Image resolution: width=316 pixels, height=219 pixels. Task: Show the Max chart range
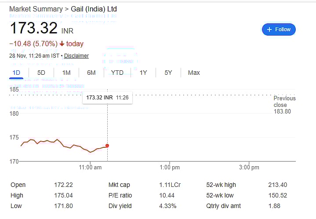[x=194, y=73]
